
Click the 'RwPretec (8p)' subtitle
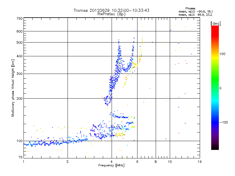pos(111,14)
